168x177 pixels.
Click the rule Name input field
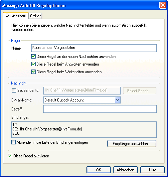coord(94,48)
